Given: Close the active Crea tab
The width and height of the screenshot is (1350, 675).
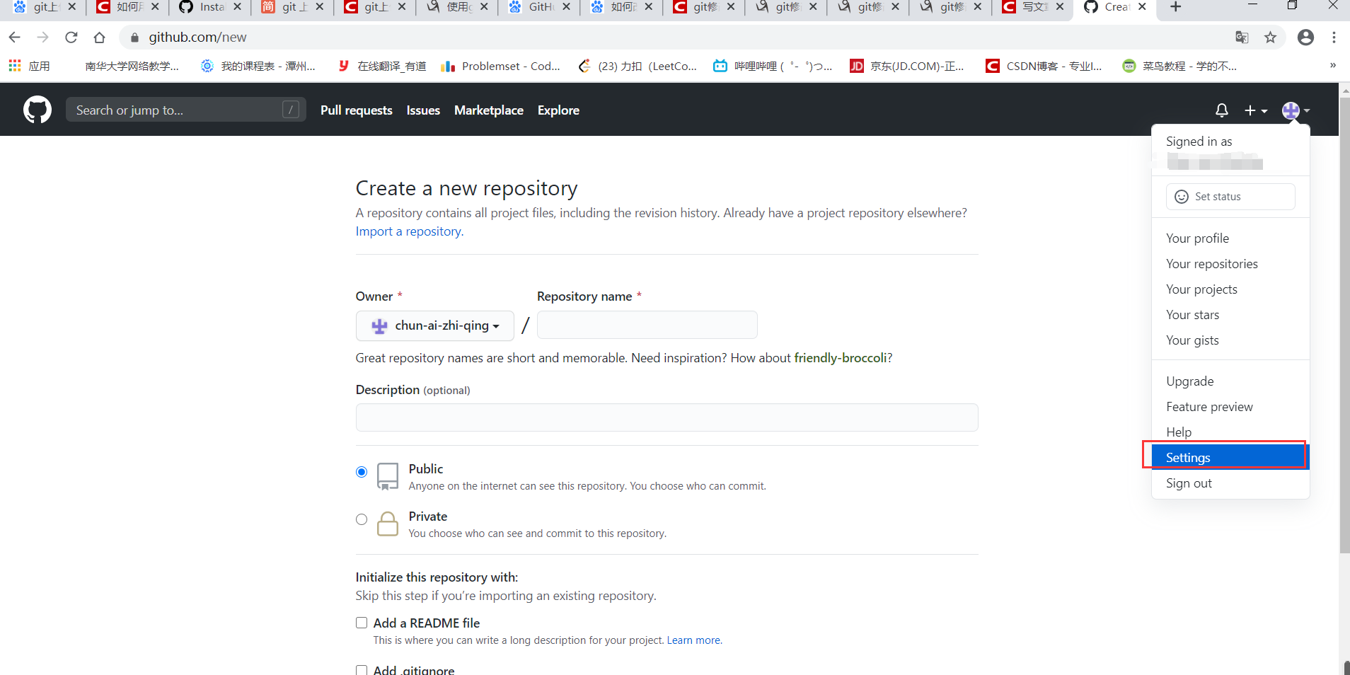Looking at the screenshot, I should click(x=1142, y=7).
